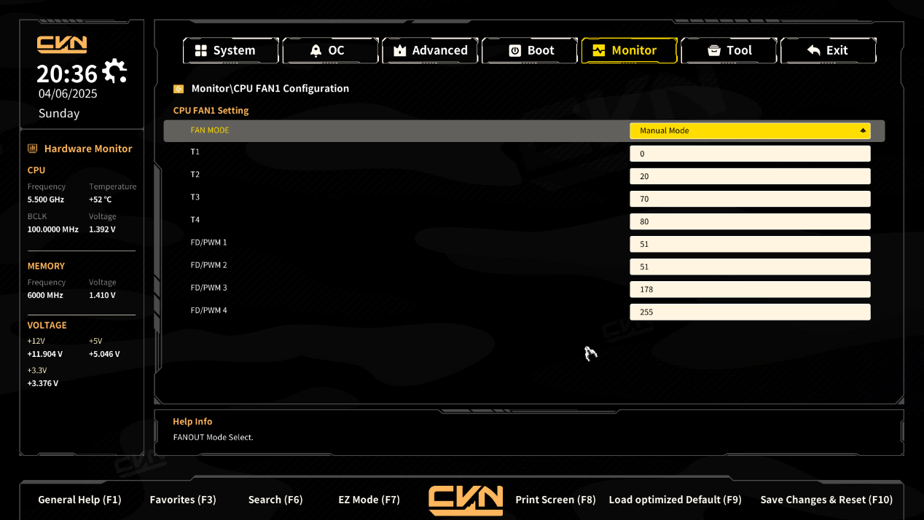
Task: Click the Tool tab's toolbox icon
Action: tap(715, 50)
